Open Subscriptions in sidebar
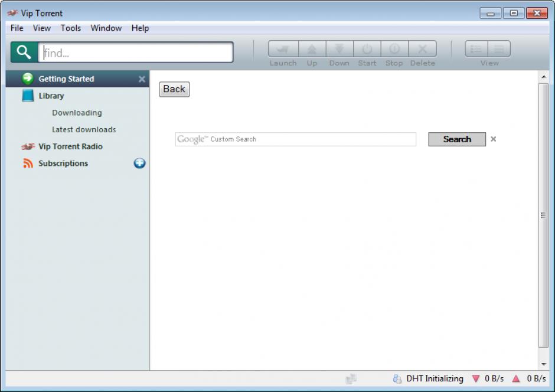The height and width of the screenshot is (392, 555). point(77,163)
